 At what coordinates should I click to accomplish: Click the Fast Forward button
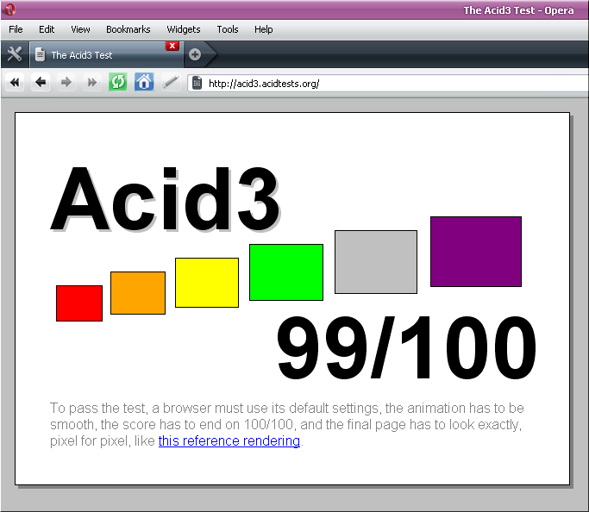coord(92,82)
